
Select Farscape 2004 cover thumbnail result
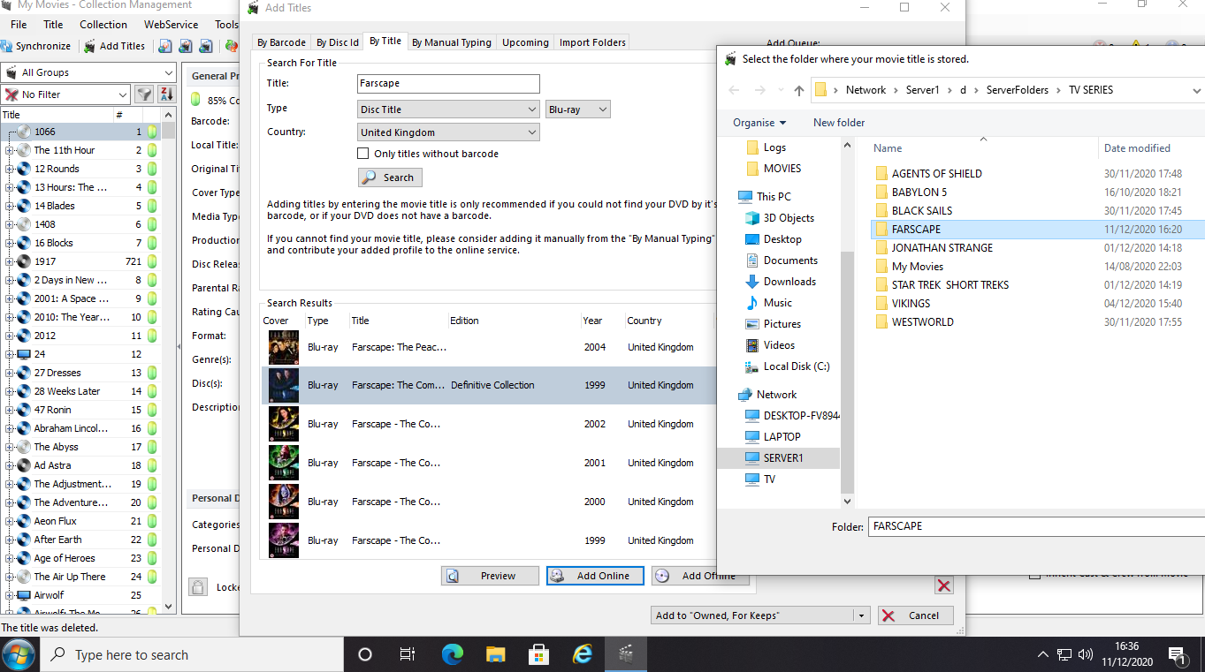283,348
